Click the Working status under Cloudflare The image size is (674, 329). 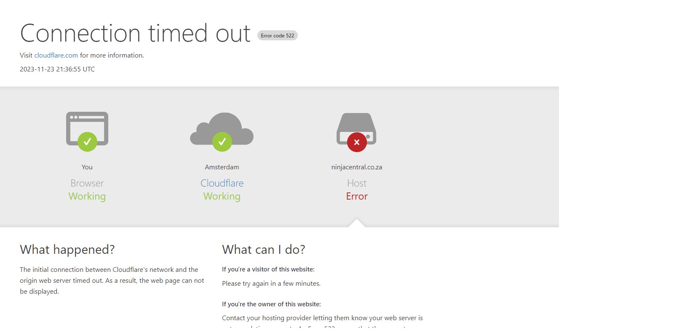[222, 197]
